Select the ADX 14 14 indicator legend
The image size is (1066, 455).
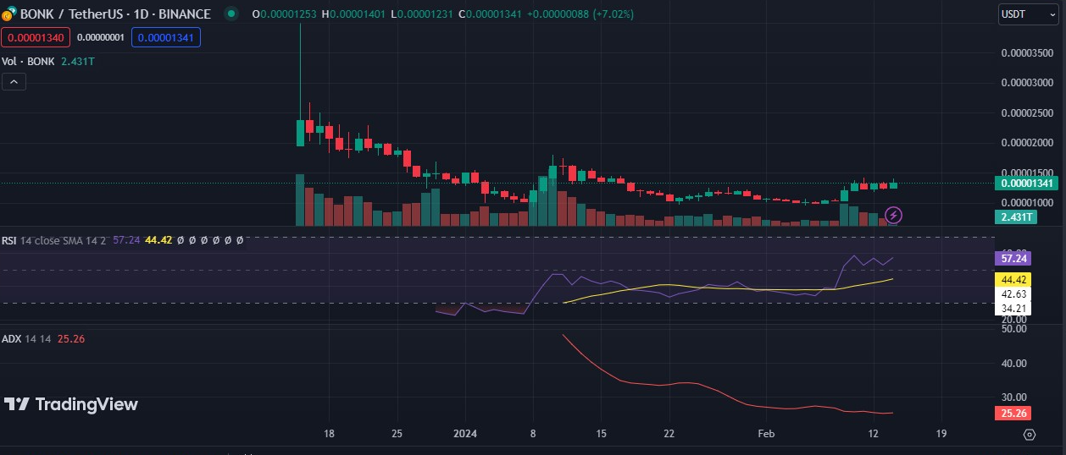tap(26, 339)
